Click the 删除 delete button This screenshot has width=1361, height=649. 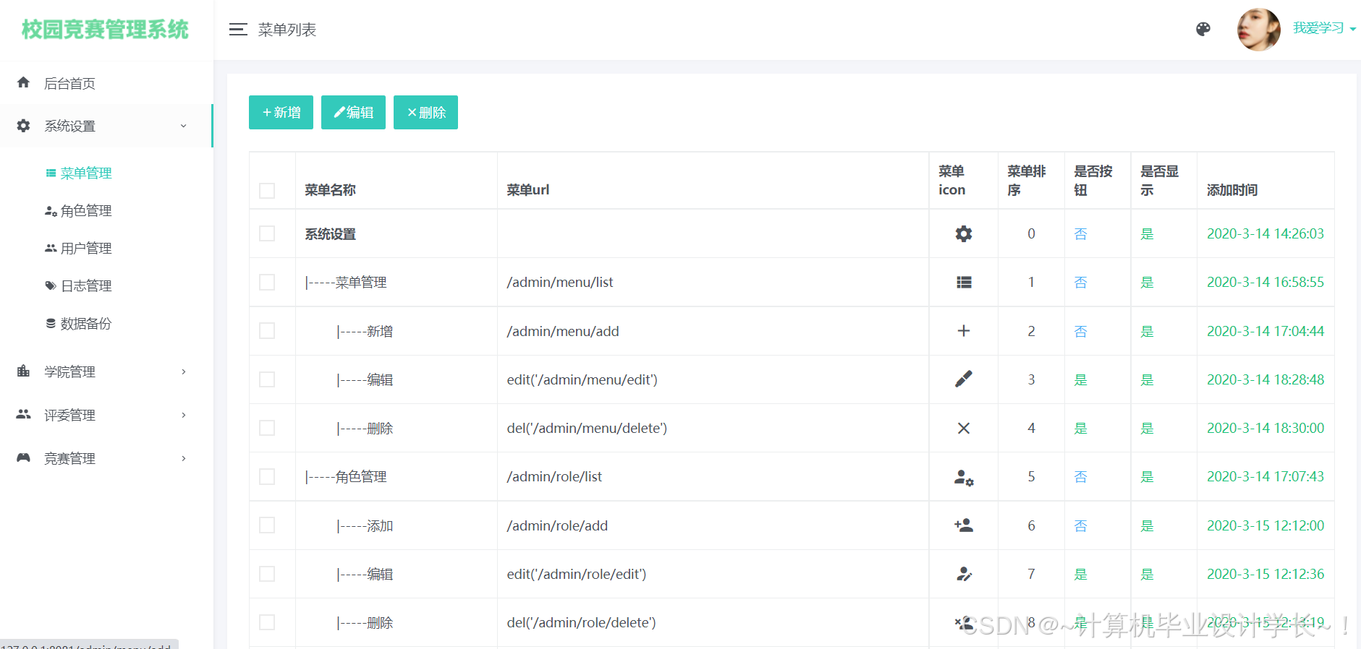(x=425, y=112)
